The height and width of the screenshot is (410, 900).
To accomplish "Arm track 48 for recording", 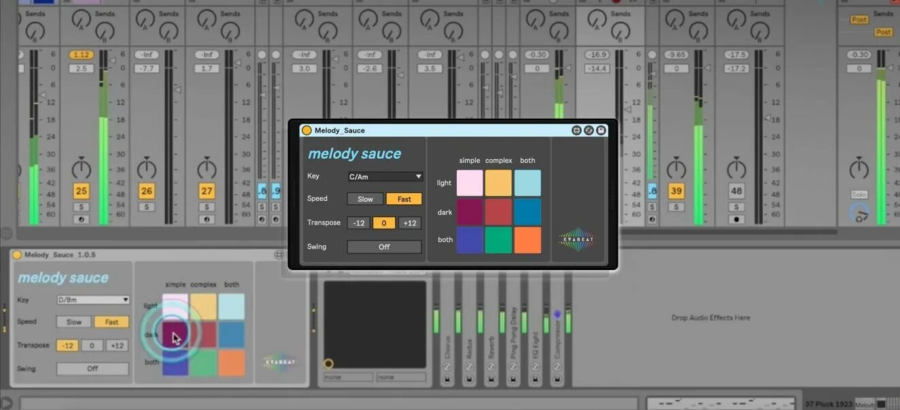I will [736, 220].
